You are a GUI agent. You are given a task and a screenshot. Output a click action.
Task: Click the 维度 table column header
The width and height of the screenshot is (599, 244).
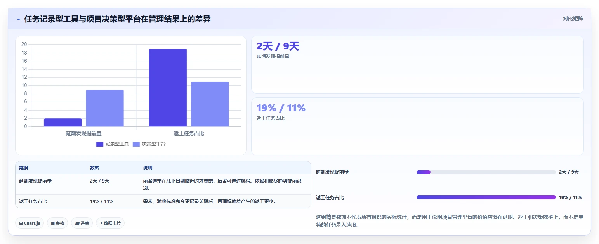tap(24, 168)
